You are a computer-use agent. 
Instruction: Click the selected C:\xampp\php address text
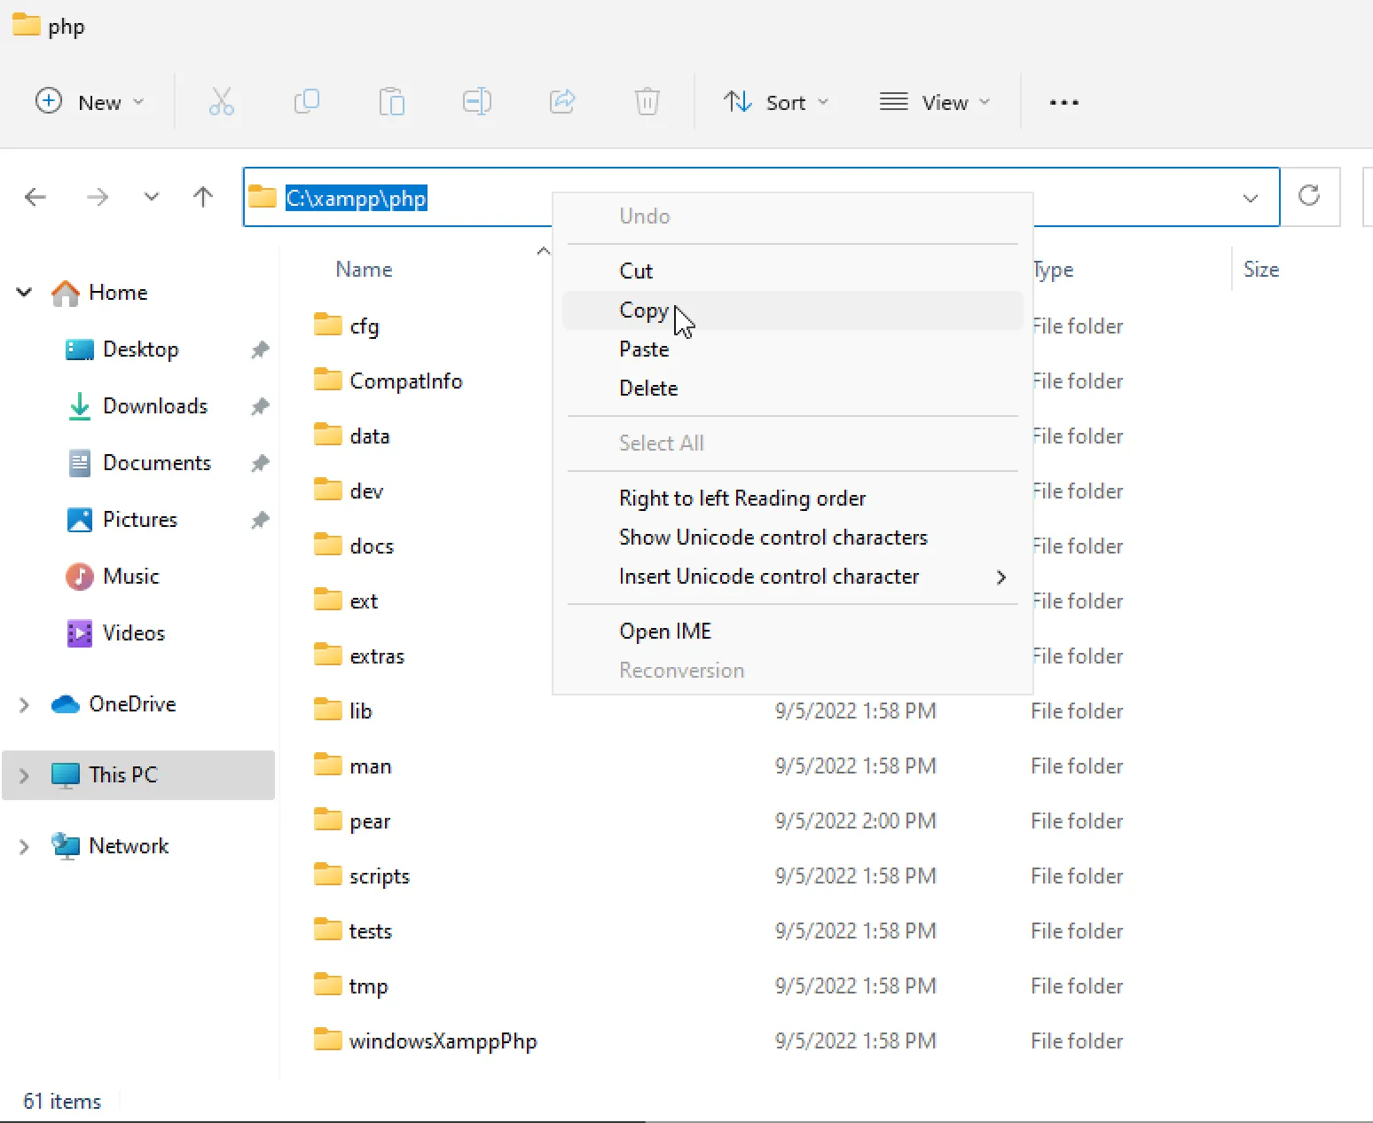tap(357, 198)
